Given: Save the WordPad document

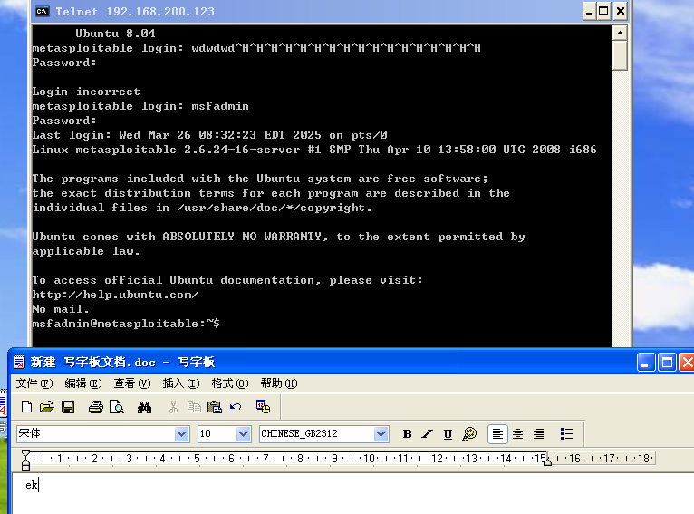Looking at the screenshot, I should (68, 407).
